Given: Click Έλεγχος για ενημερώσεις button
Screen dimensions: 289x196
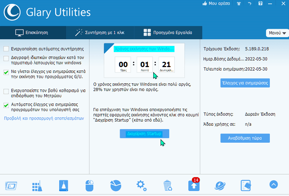Looking at the screenshot, I should (245, 83).
